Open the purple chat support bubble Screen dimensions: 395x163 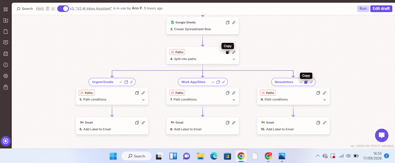pos(382,135)
